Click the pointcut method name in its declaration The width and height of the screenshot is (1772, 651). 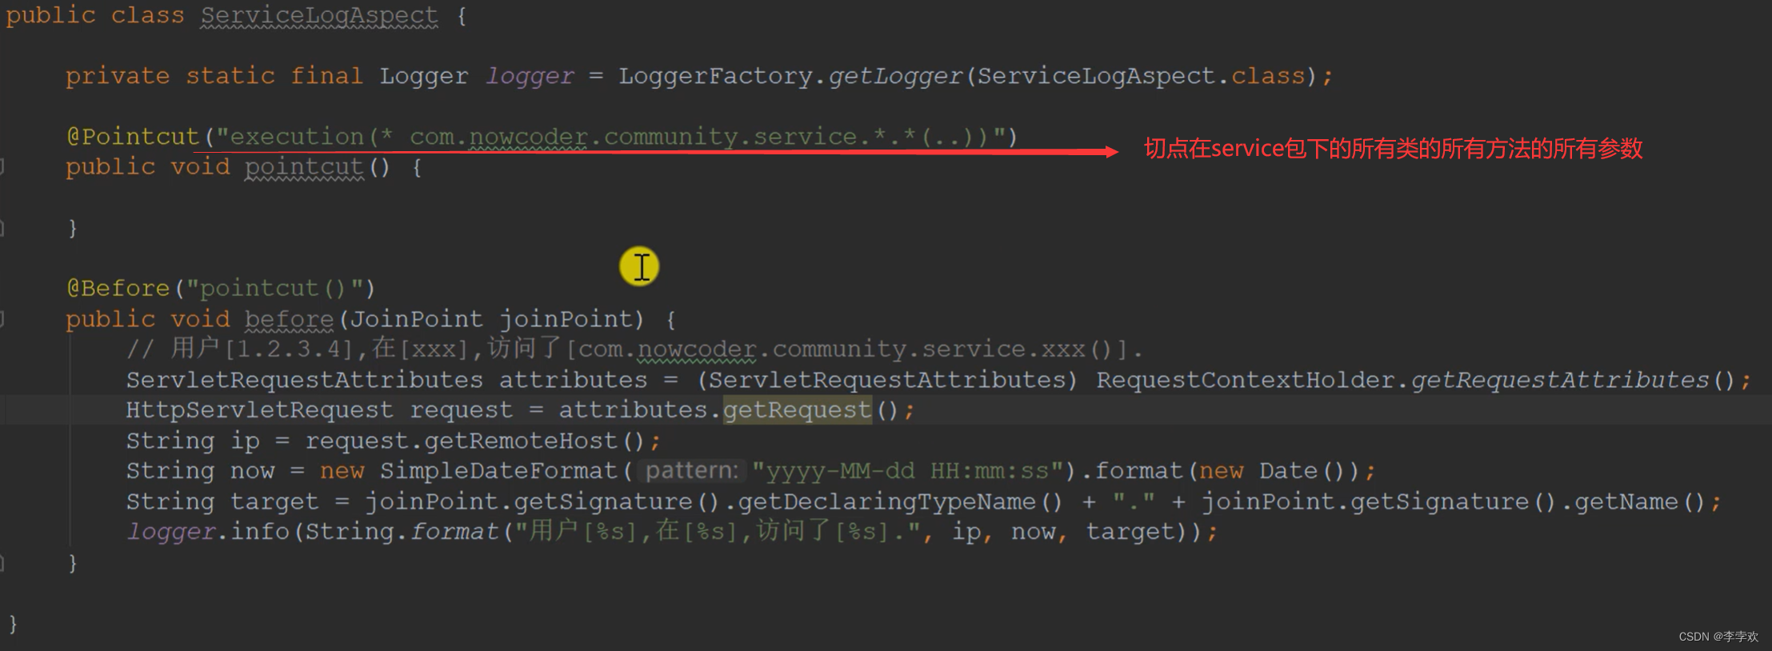click(304, 167)
